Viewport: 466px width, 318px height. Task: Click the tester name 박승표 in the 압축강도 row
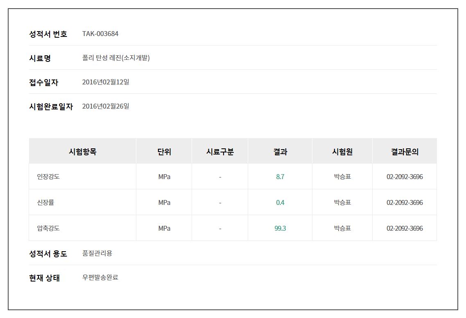(342, 228)
